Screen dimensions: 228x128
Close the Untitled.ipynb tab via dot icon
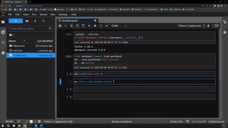click(95, 21)
